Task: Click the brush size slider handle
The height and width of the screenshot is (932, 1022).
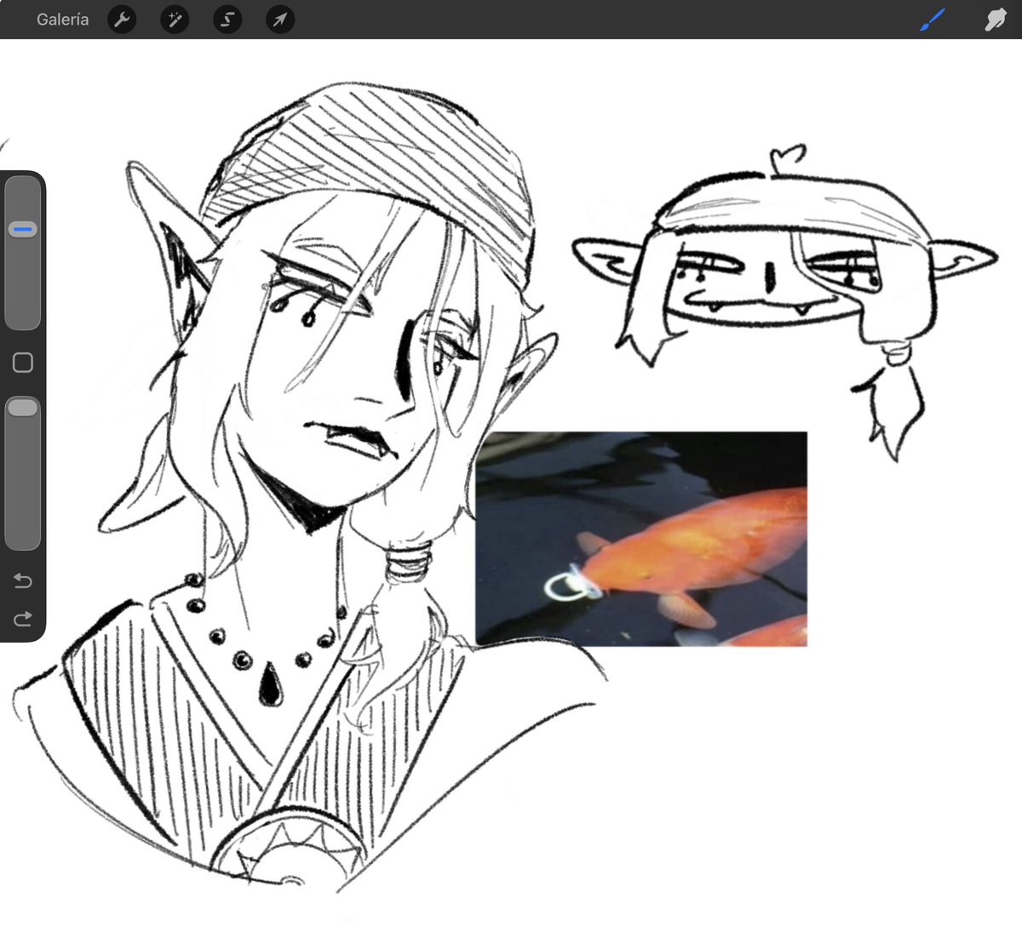Action: coord(23,229)
